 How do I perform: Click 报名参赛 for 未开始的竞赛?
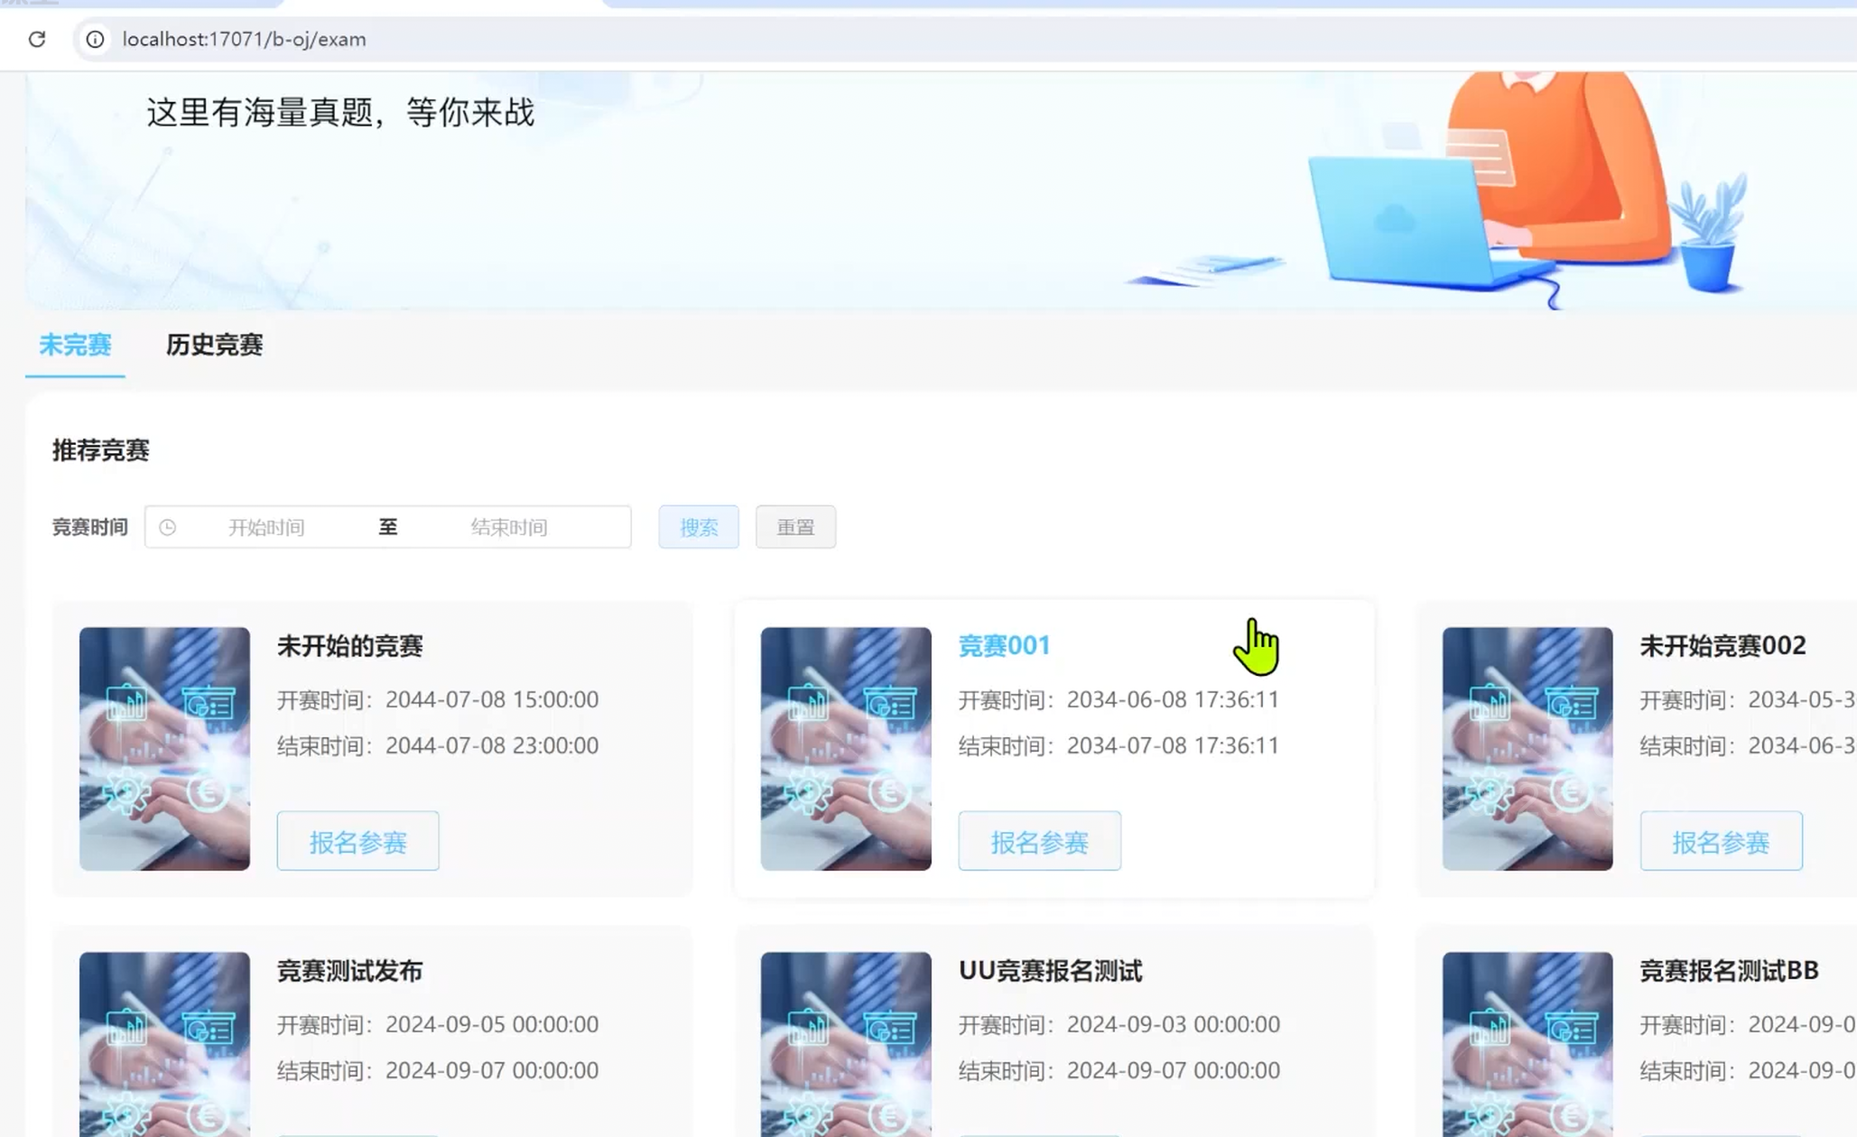[x=357, y=841]
